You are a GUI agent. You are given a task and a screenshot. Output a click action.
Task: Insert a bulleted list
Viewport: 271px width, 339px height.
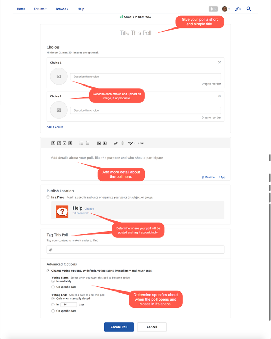point(81,143)
